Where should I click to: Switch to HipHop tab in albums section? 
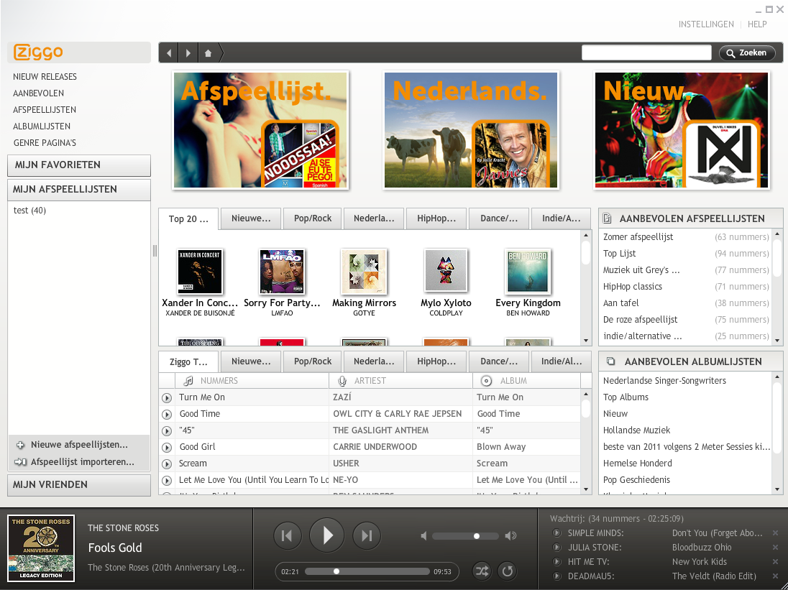[x=436, y=218]
